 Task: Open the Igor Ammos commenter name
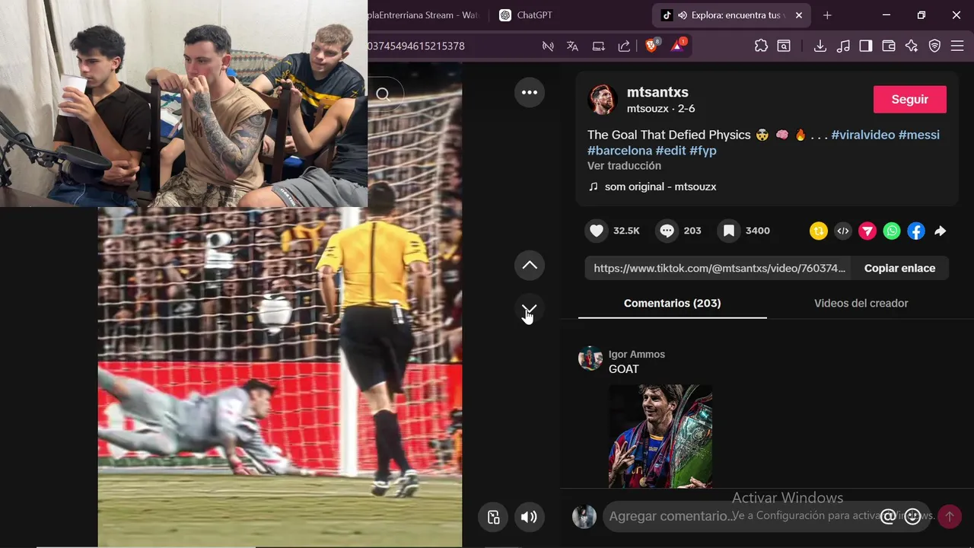tap(637, 354)
